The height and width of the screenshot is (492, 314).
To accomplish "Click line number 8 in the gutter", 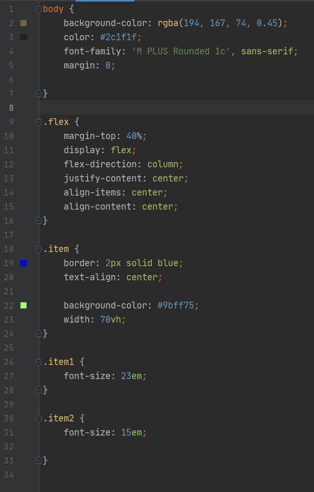I will point(11,108).
